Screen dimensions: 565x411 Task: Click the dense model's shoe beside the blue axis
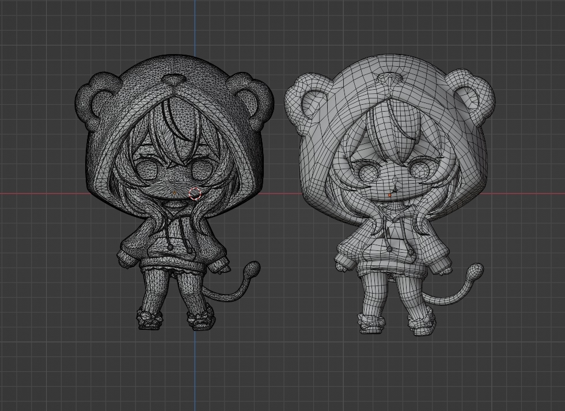click(x=202, y=318)
